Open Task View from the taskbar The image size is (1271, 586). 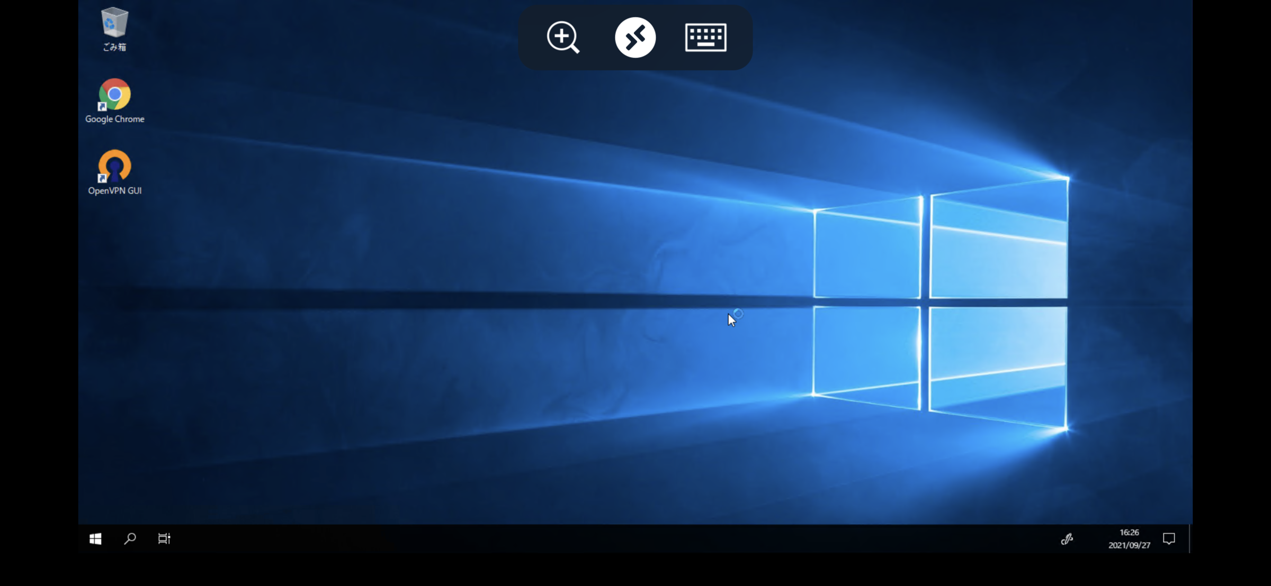pos(164,538)
